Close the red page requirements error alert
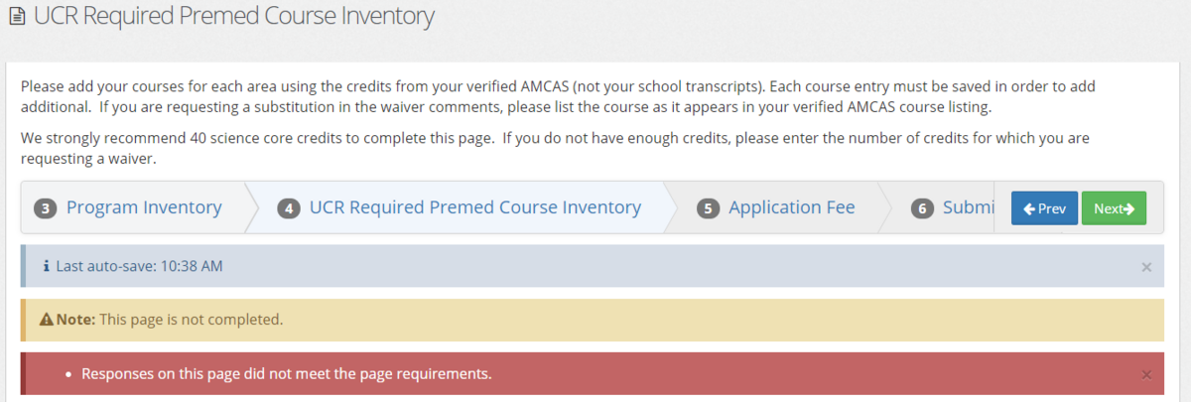The image size is (1191, 402). pyautogui.click(x=1146, y=374)
